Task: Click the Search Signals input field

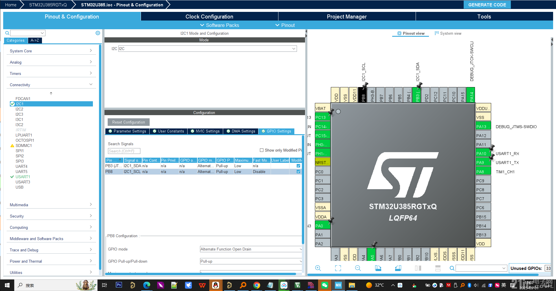Action: 124,151
